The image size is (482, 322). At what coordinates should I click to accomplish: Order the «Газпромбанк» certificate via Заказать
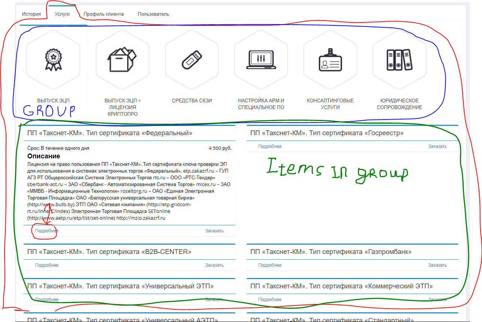(x=437, y=265)
